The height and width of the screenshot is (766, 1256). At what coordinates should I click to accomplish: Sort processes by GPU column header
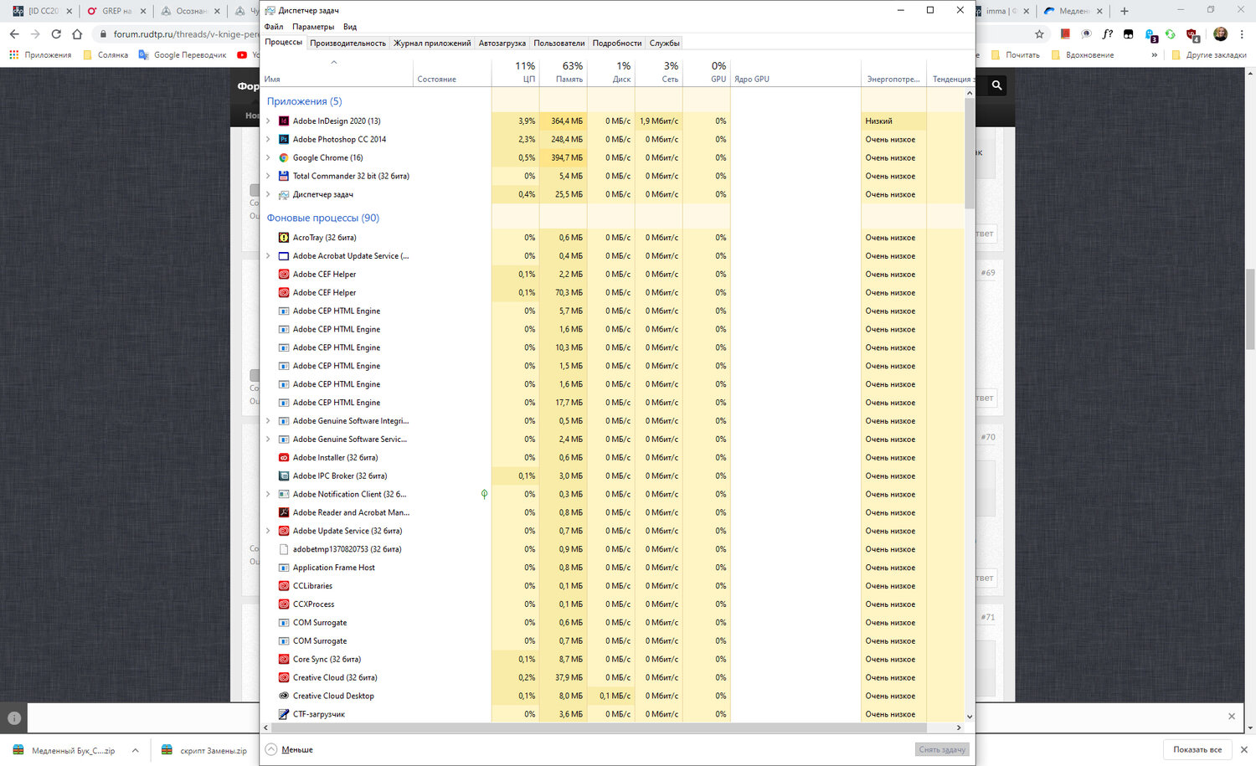point(707,72)
